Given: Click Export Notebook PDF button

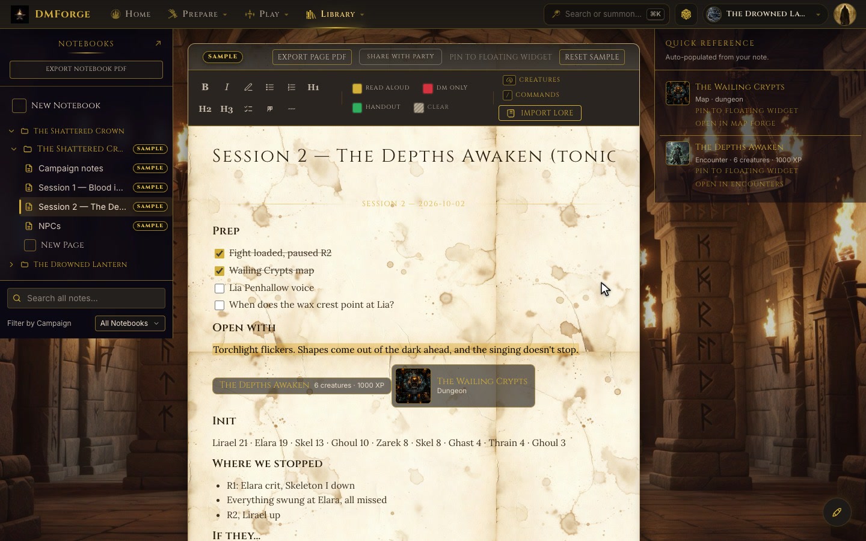Looking at the screenshot, I should click(x=86, y=69).
